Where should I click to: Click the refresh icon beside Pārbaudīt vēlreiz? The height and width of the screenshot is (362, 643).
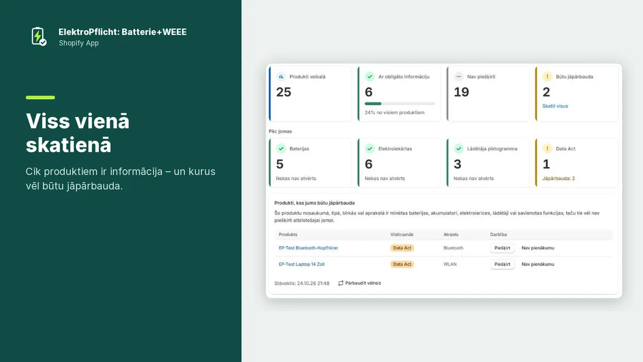(x=341, y=283)
